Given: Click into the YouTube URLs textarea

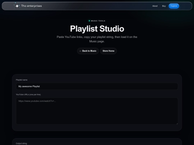Looking at the screenshot, I should [97, 111].
